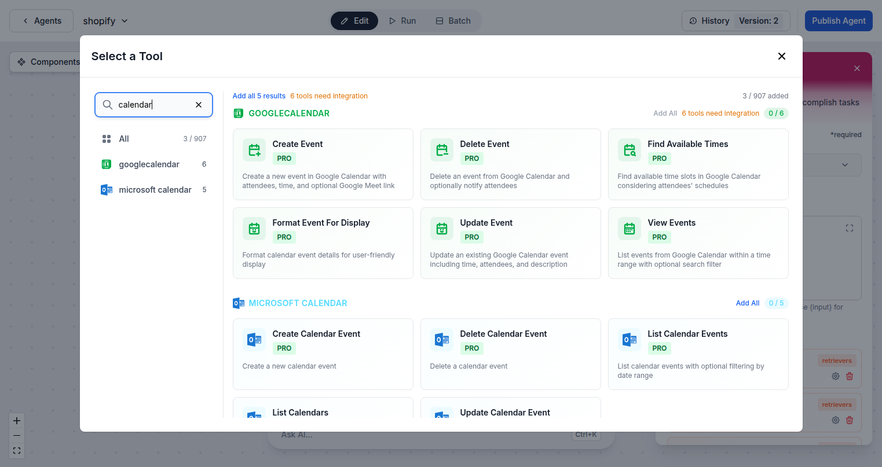
Task: Click the Delete Event tool icon
Action: (441, 149)
